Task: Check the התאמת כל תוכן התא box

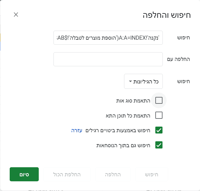Action: [x=159, y=115]
